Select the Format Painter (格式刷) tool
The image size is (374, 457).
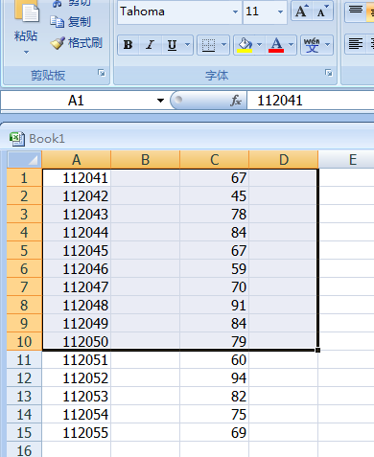(76, 43)
